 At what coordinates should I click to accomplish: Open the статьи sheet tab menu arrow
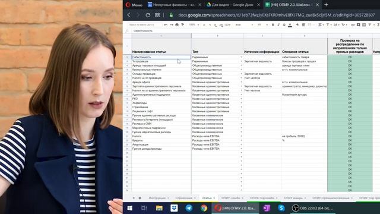[214, 198]
